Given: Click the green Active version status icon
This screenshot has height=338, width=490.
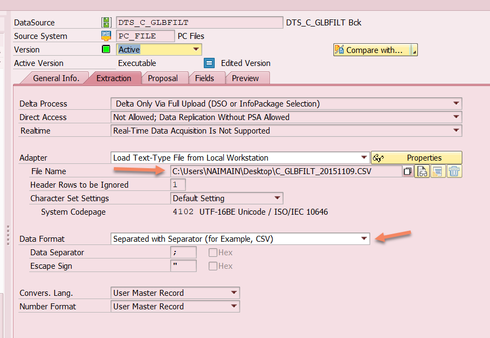Looking at the screenshot, I should (106, 50).
